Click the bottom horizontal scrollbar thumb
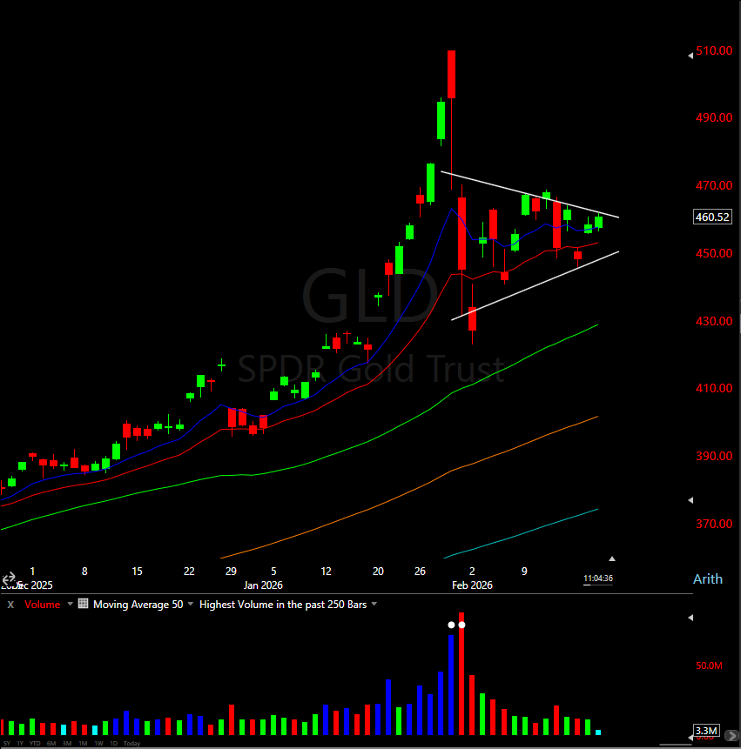 (x=676, y=745)
